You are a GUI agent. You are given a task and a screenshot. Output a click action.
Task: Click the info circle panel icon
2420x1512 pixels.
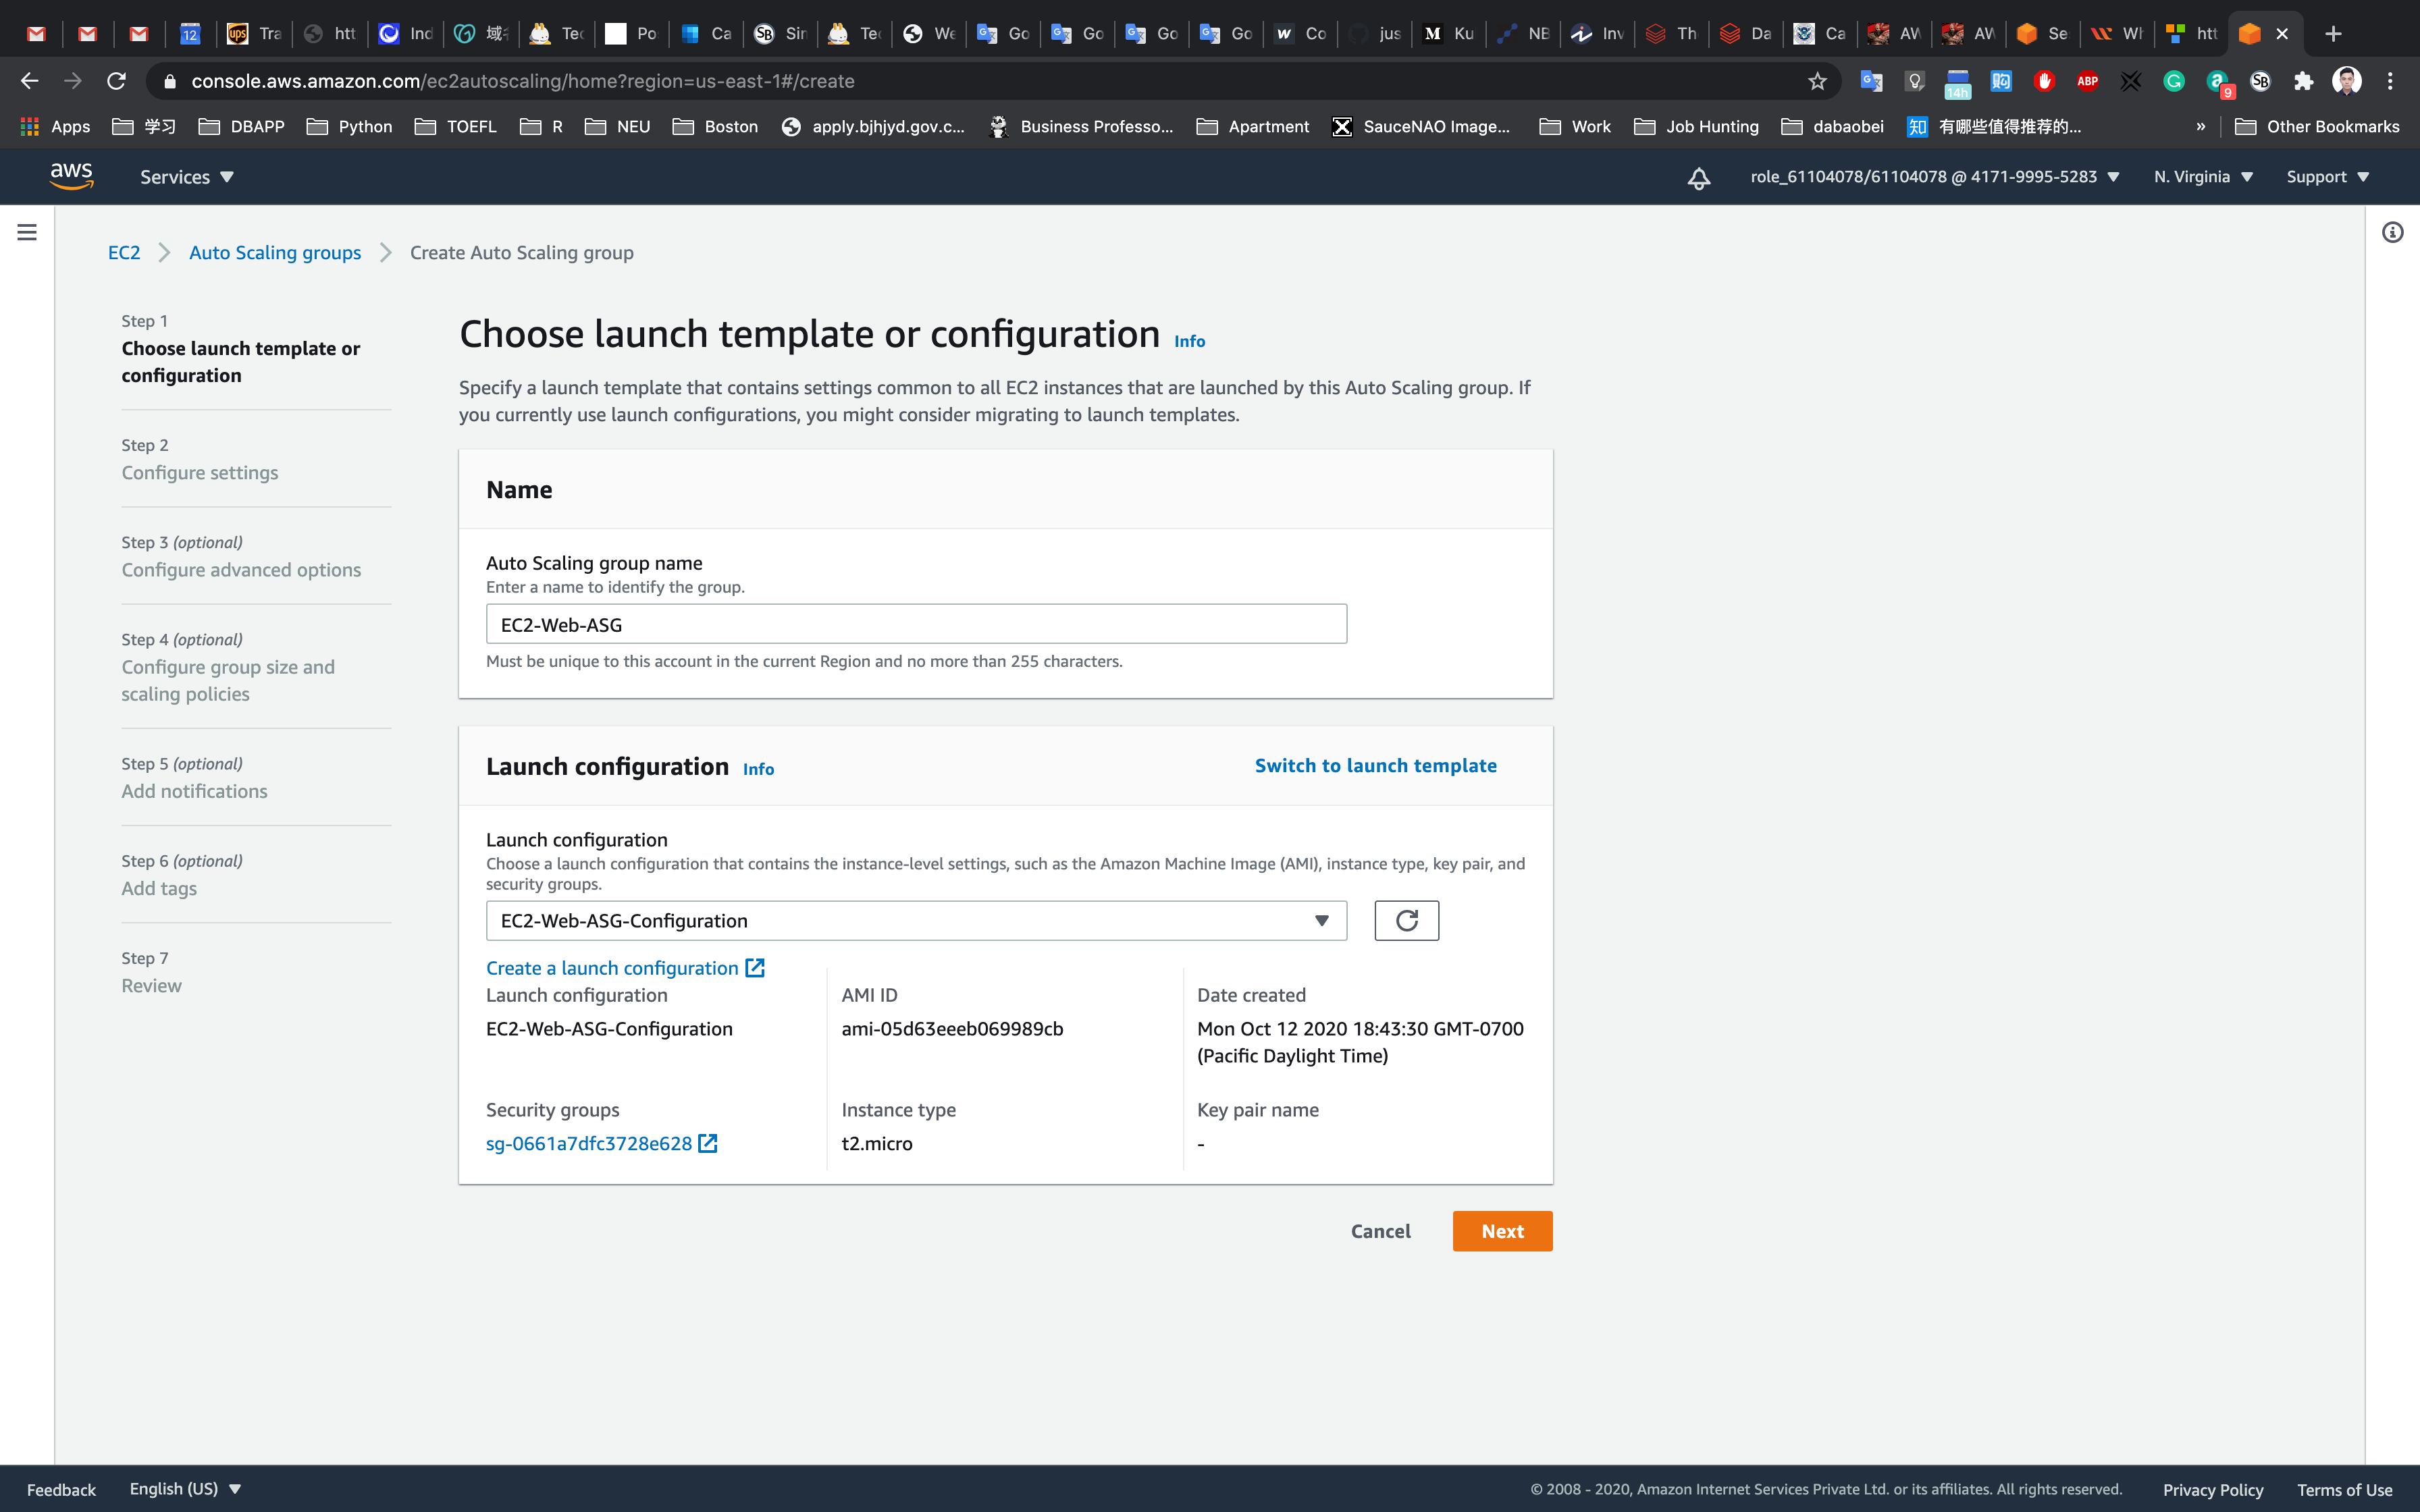pyautogui.click(x=2392, y=232)
